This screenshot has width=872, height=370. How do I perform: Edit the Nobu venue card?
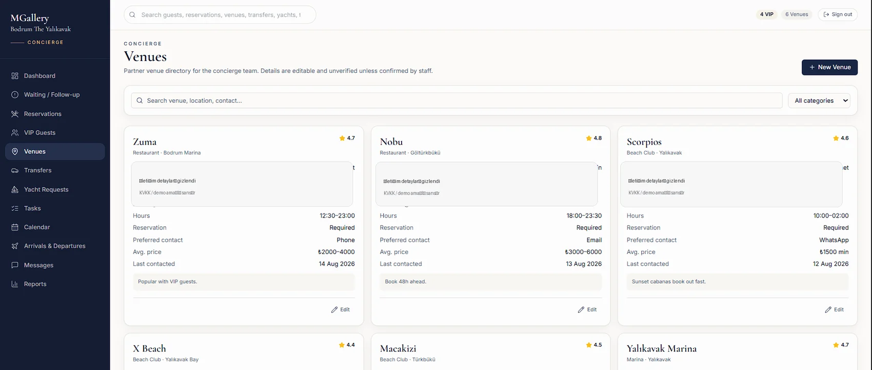(587, 309)
